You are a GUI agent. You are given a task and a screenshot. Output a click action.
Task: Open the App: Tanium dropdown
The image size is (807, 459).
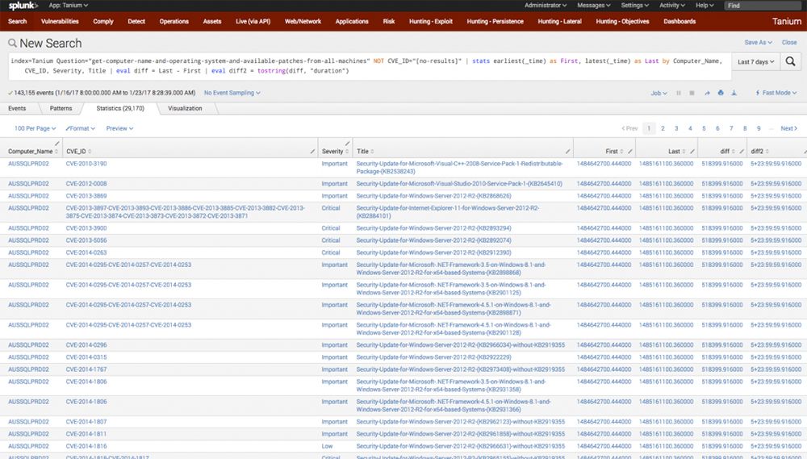(x=69, y=5)
